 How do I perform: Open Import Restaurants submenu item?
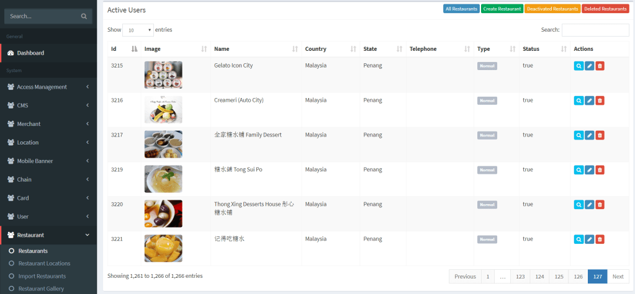(42, 276)
